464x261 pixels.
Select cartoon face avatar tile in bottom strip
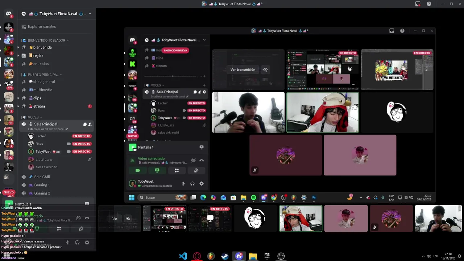click(255, 219)
